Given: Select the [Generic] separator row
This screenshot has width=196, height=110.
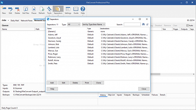Looking at the screenshot, I should pyautogui.click(x=98, y=32).
